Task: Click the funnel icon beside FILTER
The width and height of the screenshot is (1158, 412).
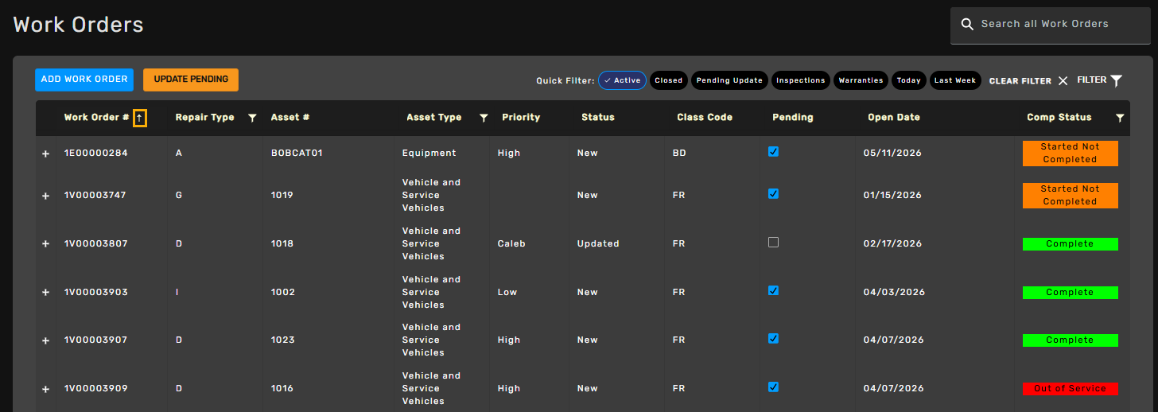Action: (x=1116, y=80)
